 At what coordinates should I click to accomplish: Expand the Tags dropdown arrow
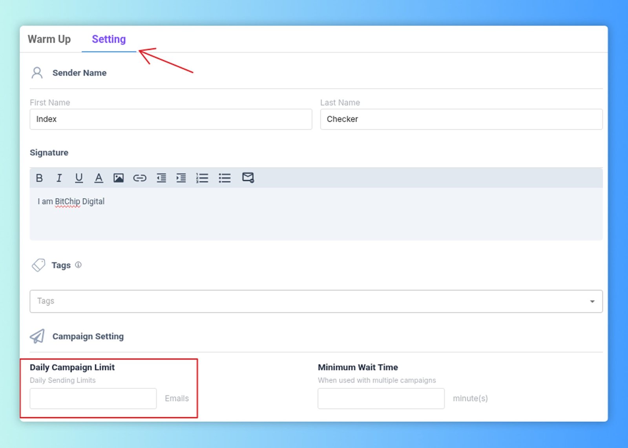[x=592, y=301]
